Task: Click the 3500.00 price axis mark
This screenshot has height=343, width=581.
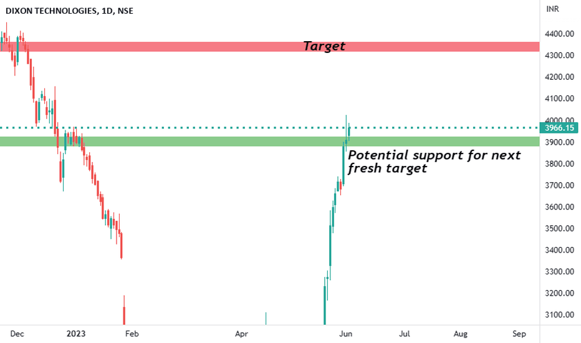Action: [560, 228]
